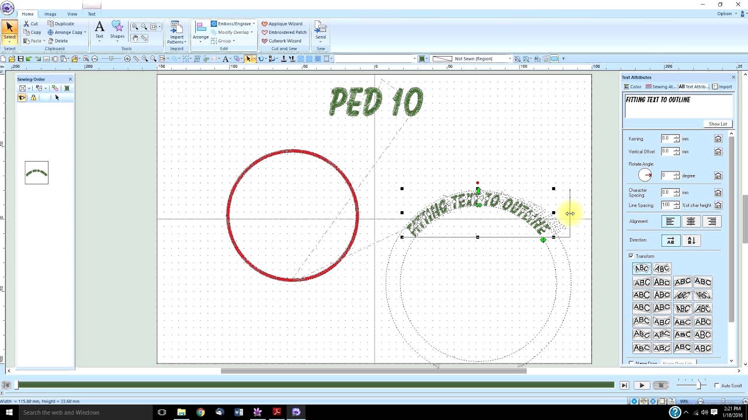The image size is (748, 420).
Task: Reset Line Spacing to default value
Action: click(718, 205)
